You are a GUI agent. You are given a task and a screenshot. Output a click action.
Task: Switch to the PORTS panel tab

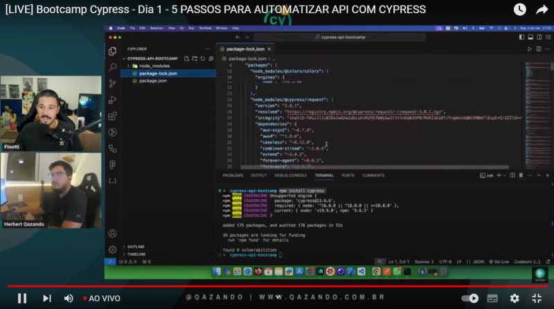pos(348,175)
